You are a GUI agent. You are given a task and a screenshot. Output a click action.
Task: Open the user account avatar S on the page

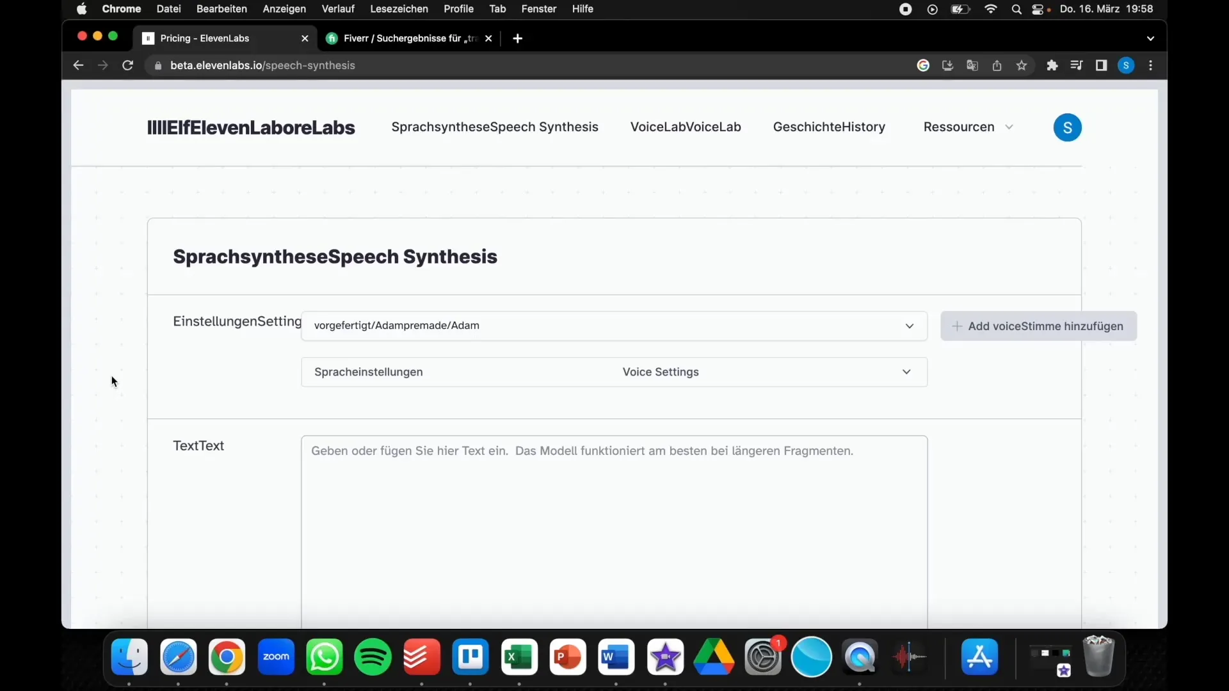[x=1067, y=127]
